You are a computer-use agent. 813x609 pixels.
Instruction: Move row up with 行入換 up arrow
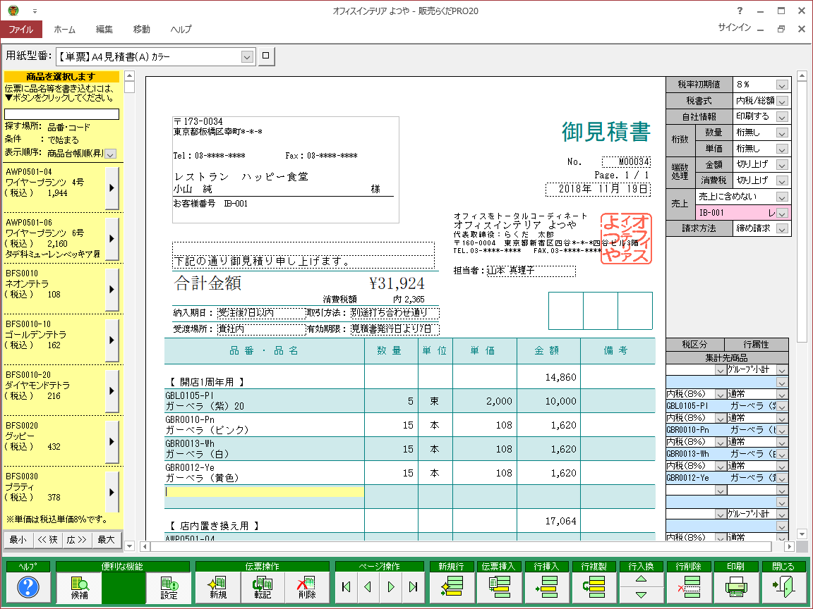tap(642, 579)
